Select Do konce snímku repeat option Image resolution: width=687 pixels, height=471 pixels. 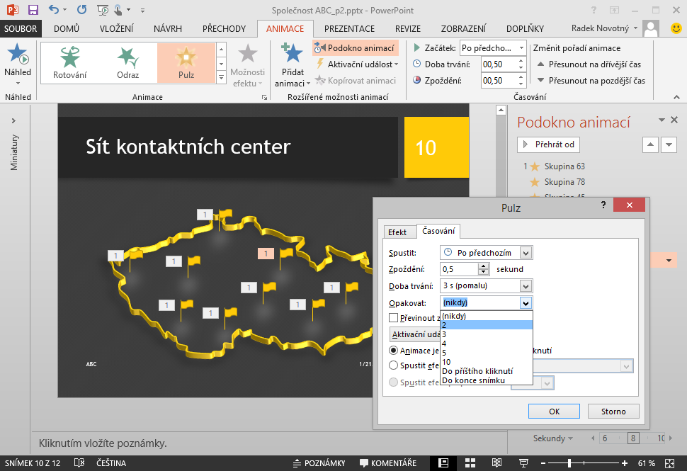[x=487, y=380]
